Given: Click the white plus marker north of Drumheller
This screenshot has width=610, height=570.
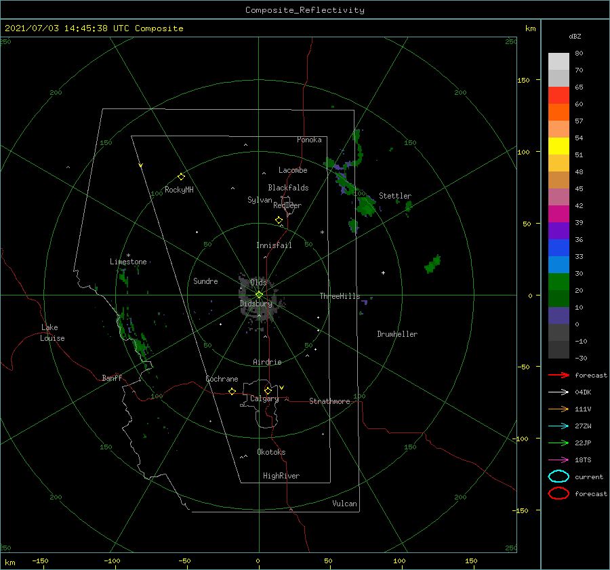Looking at the screenshot, I should (383, 272).
